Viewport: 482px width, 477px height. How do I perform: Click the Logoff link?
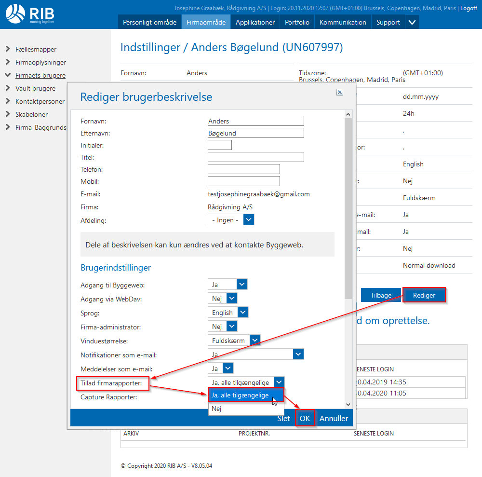(x=469, y=8)
